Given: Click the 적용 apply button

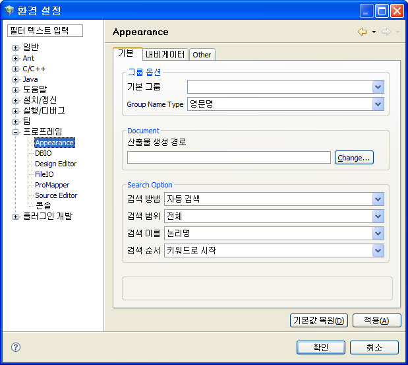Looking at the screenshot, I should pos(376,321).
